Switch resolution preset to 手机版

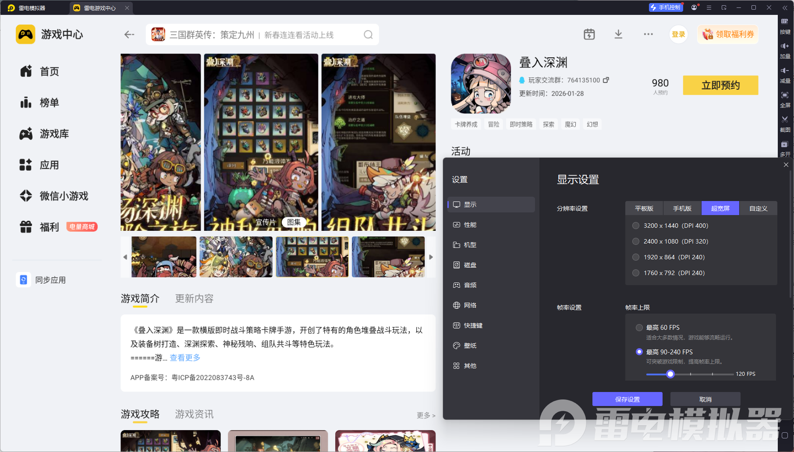[x=682, y=208]
